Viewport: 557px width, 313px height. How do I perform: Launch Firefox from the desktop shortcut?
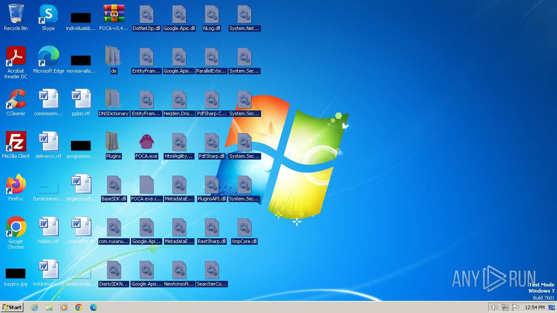click(x=16, y=188)
